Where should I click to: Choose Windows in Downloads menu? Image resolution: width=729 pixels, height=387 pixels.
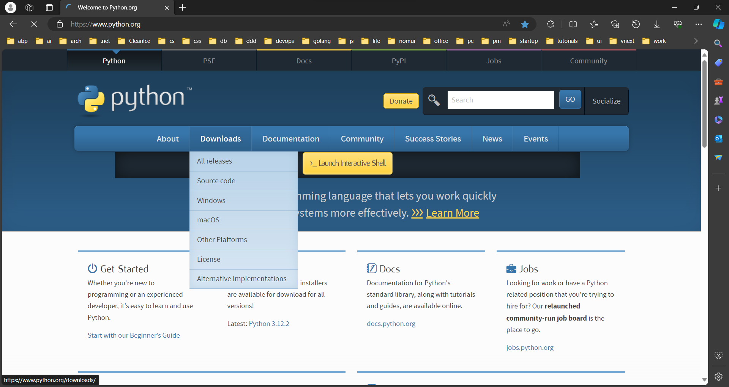pos(243,201)
